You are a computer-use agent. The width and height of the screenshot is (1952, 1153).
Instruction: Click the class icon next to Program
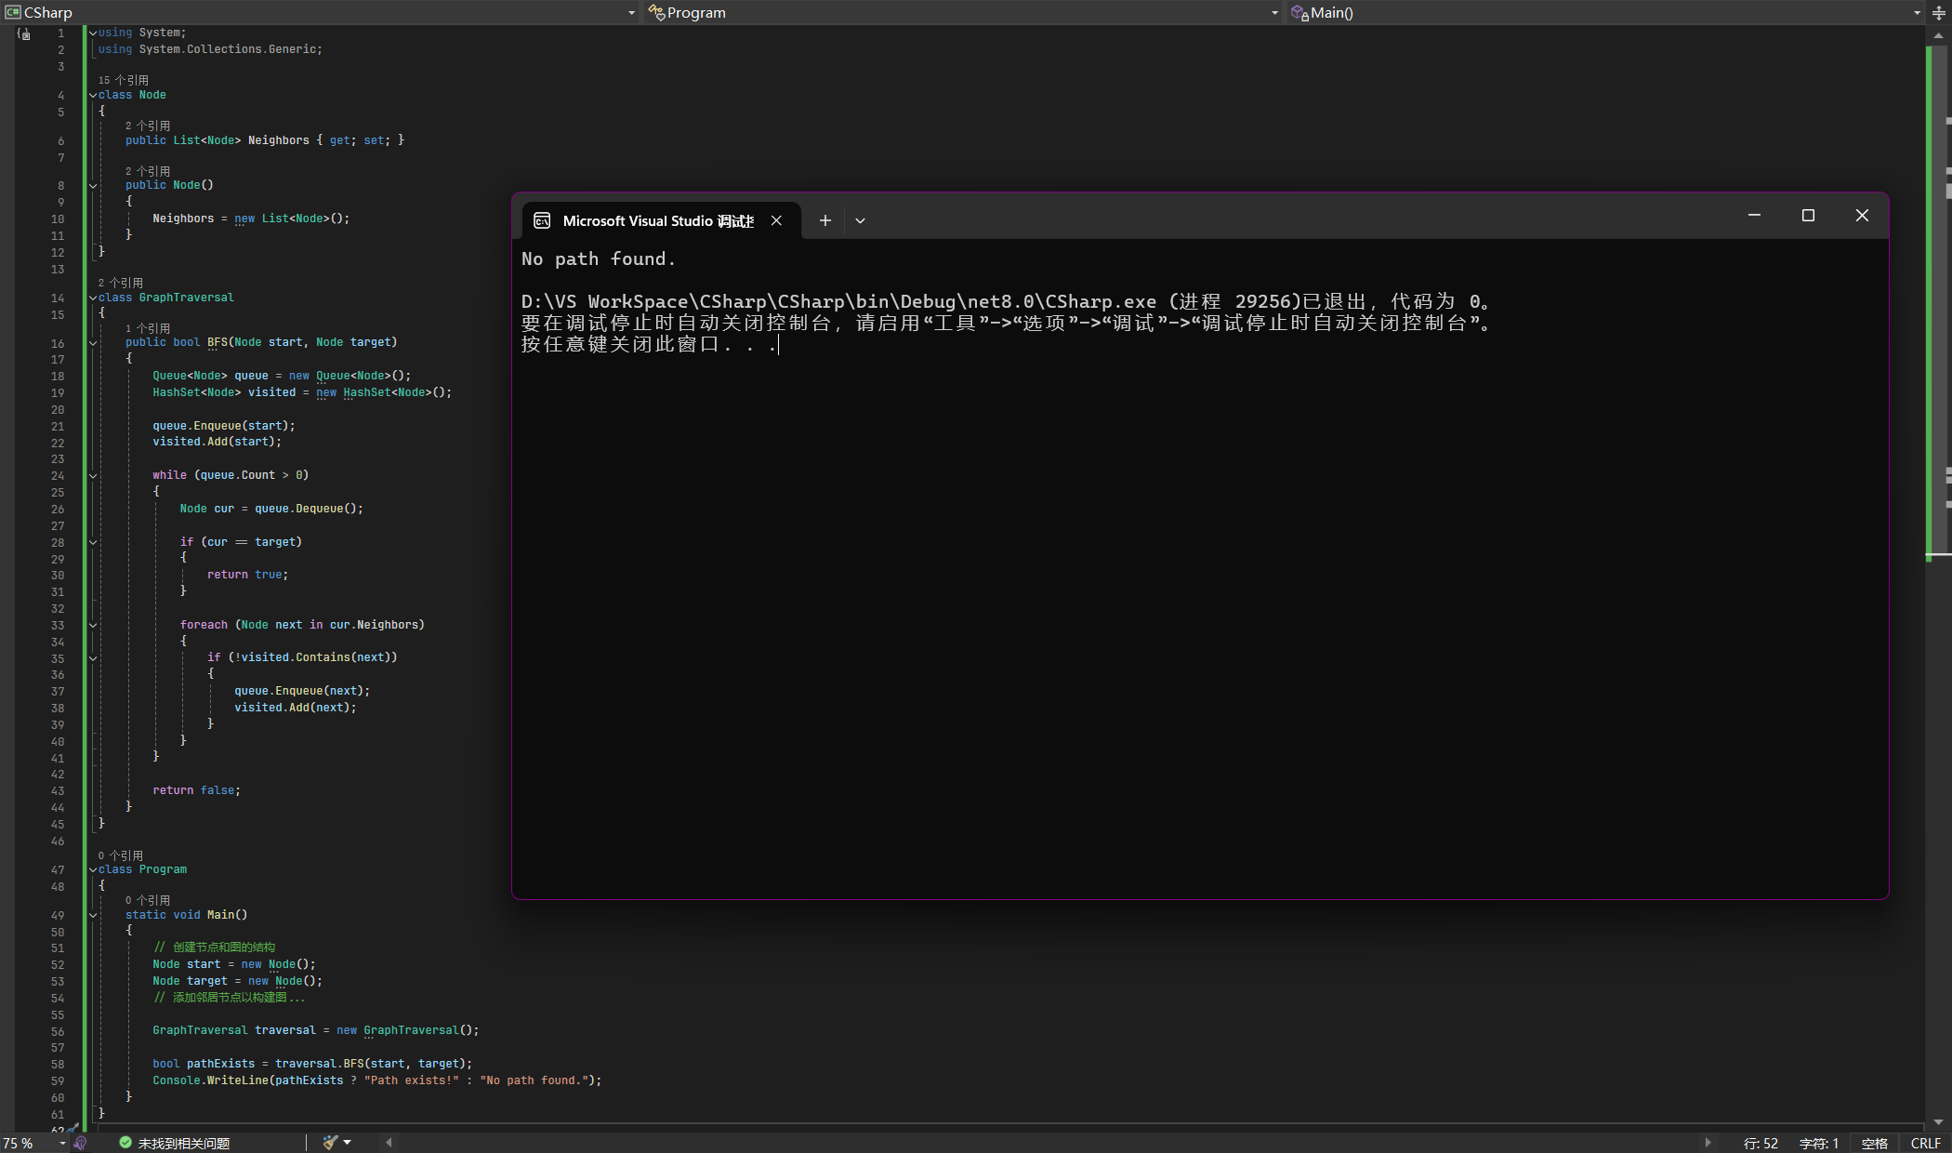coord(656,12)
